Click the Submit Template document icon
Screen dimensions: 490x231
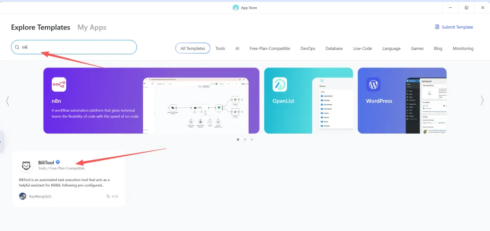pos(437,27)
